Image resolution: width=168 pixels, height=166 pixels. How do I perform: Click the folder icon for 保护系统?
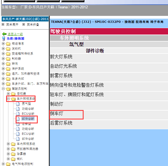click(x=8, y=69)
